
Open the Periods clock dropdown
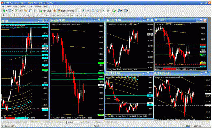[120, 11]
